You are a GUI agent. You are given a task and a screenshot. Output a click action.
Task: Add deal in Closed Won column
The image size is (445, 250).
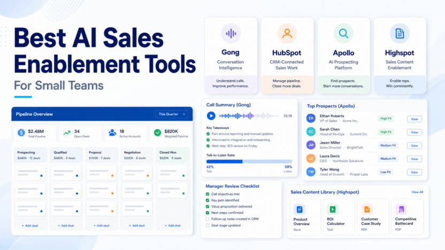pos(173,225)
